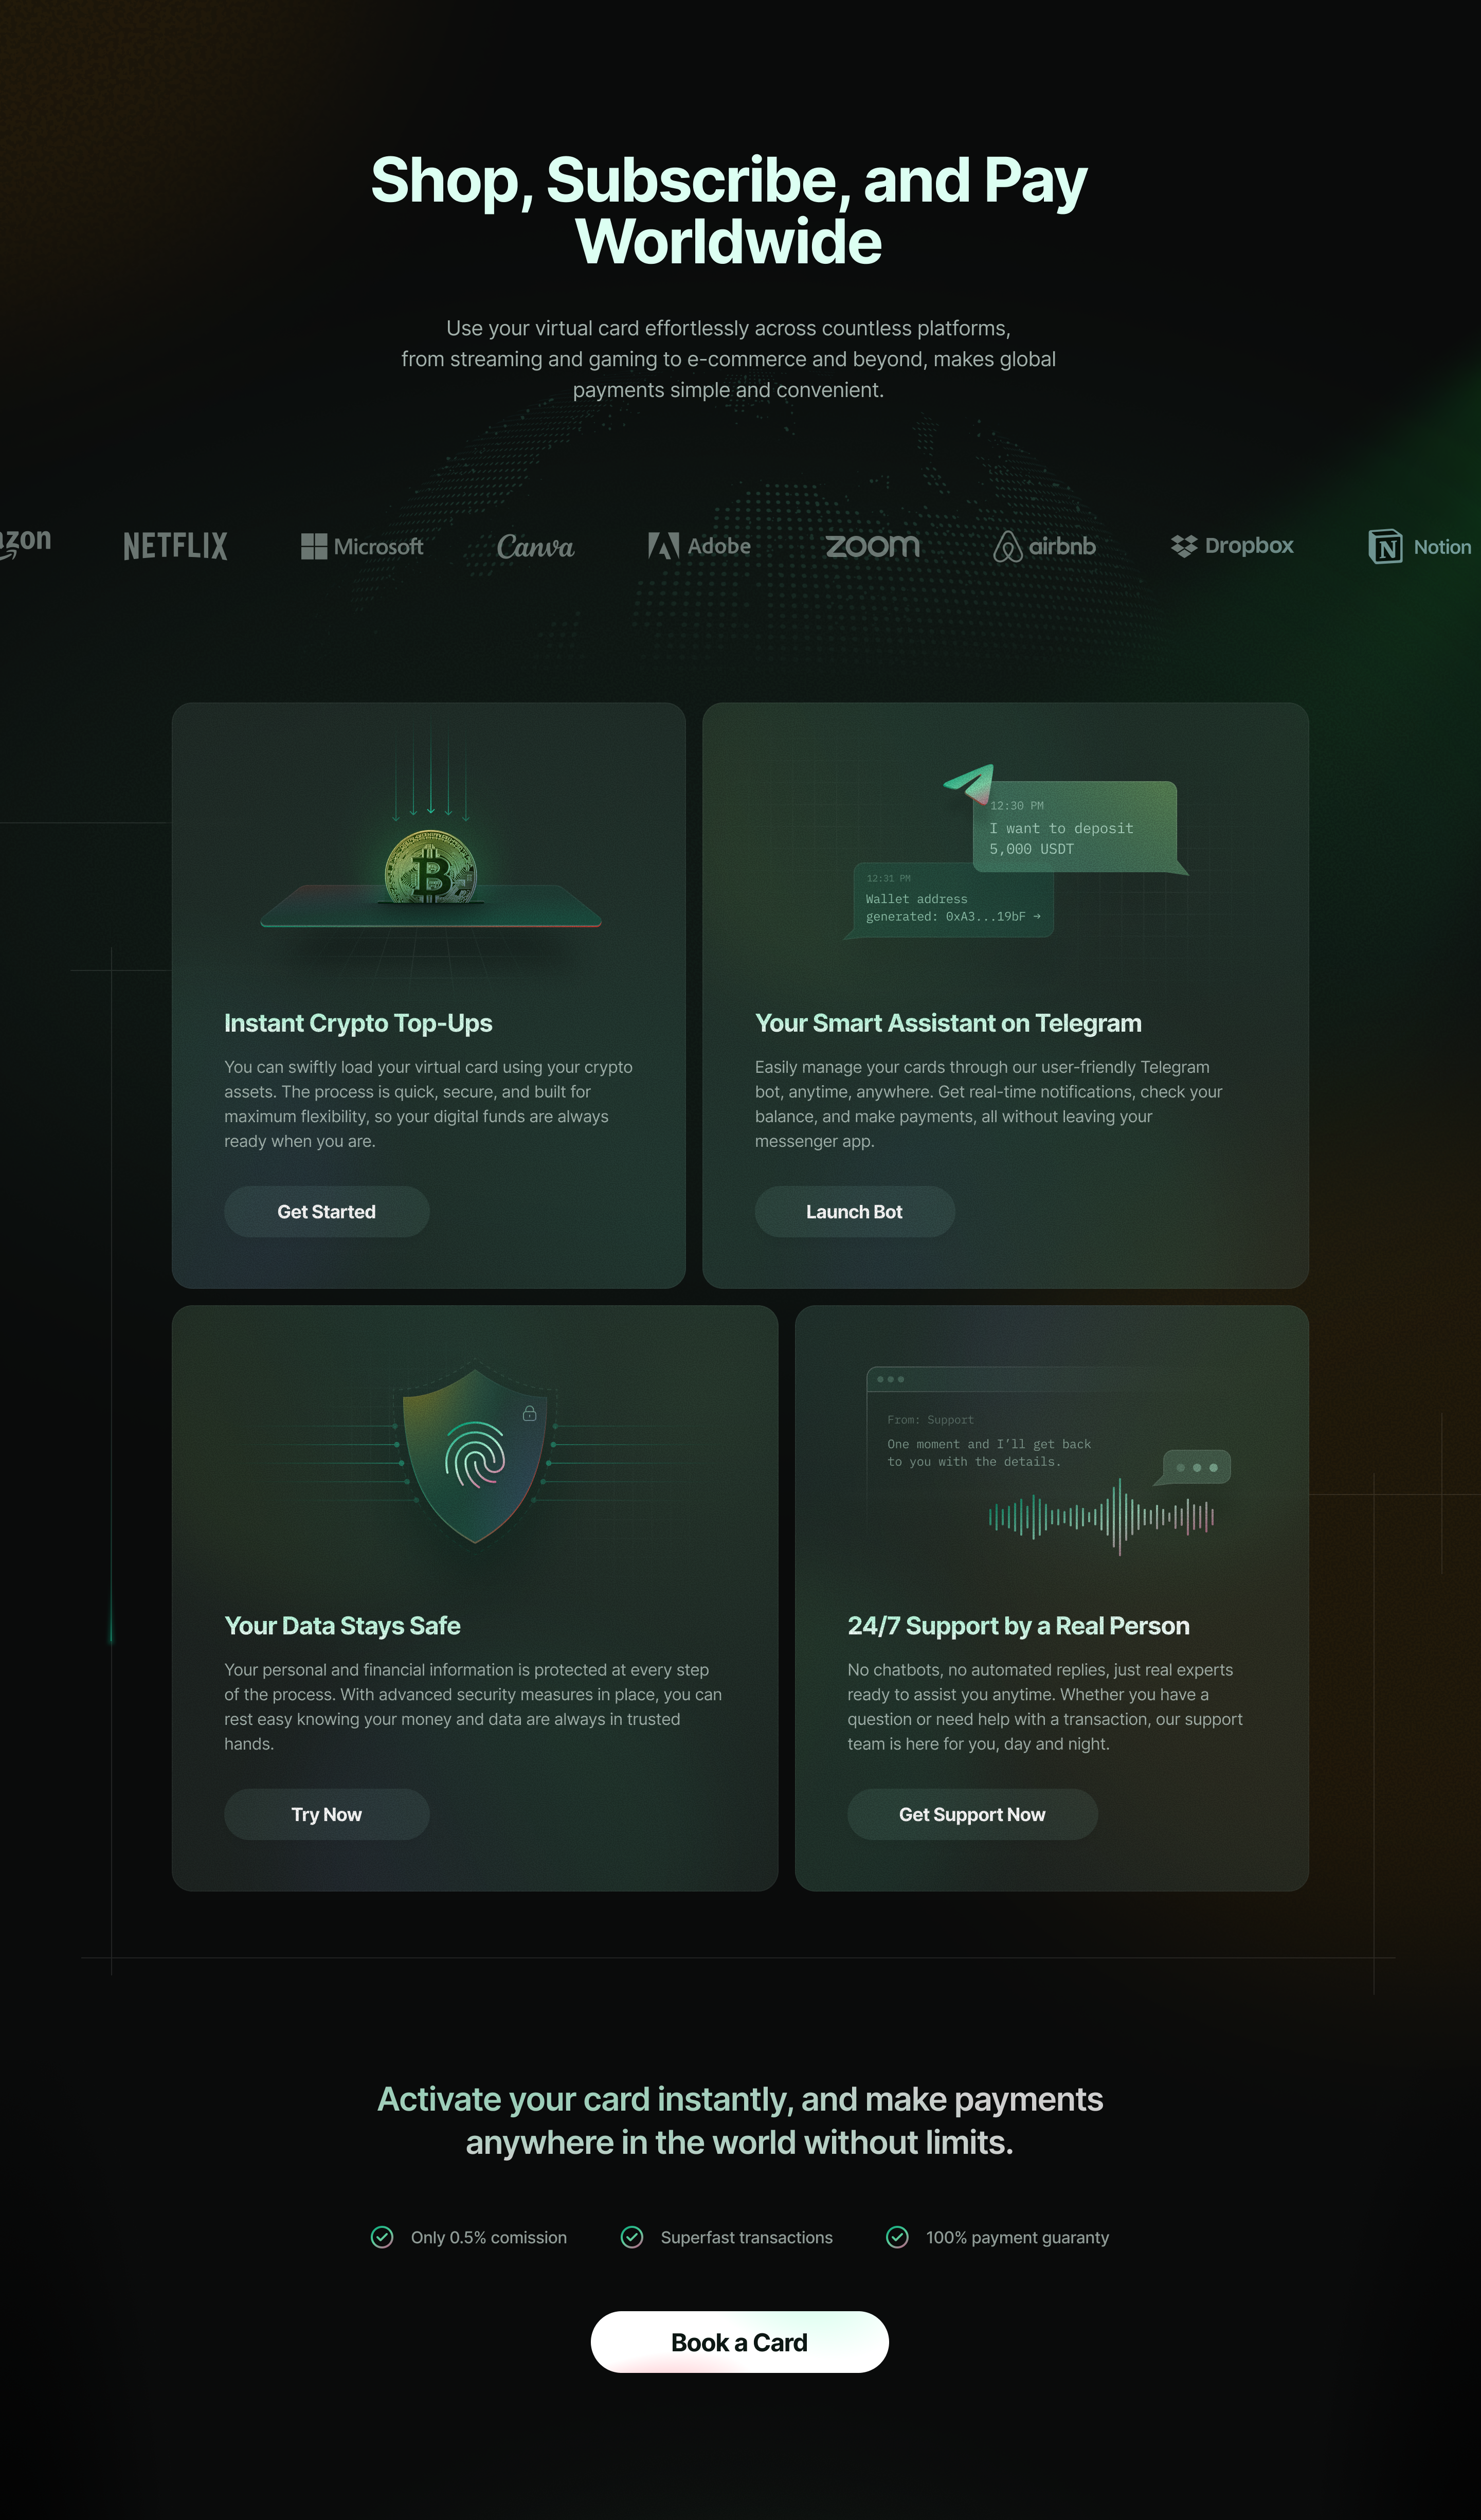Click Try Now under Your Data Stays Safe
Viewport: 1481px width, 2520px height.
pyautogui.click(x=326, y=1814)
